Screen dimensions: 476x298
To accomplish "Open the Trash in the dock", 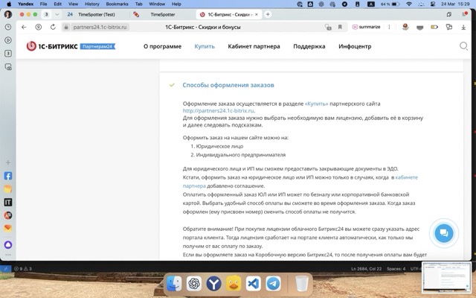I will pos(301,284).
